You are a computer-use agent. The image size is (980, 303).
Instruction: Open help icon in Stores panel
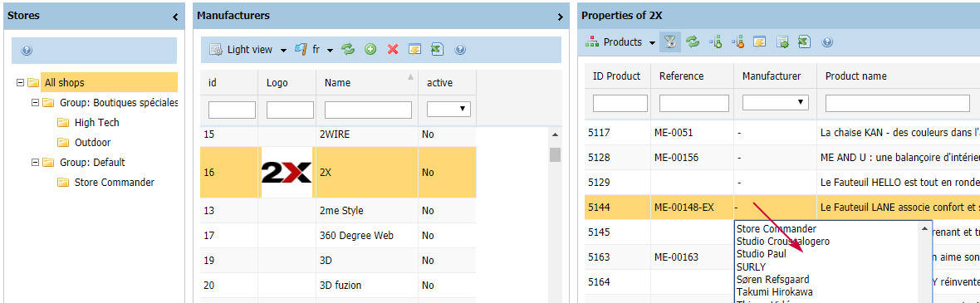point(27,51)
